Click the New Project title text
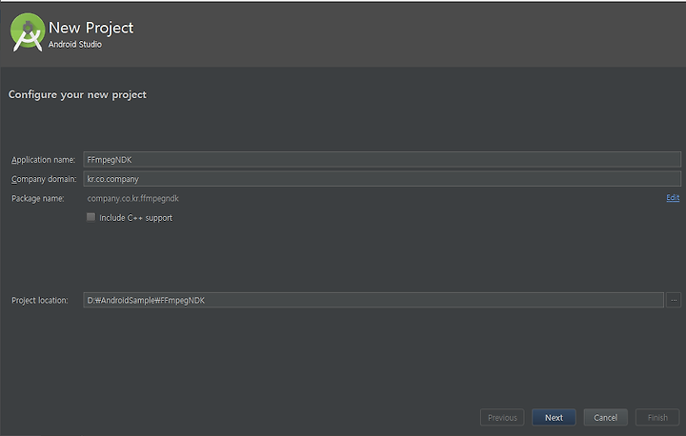The height and width of the screenshot is (436, 686). [91, 28]
